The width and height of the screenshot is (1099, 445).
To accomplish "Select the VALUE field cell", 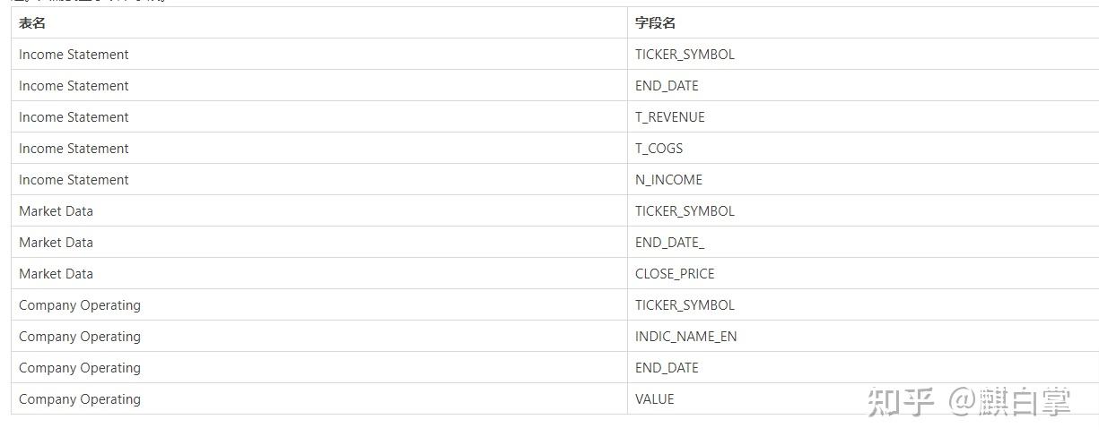I will tap(654, 399).
